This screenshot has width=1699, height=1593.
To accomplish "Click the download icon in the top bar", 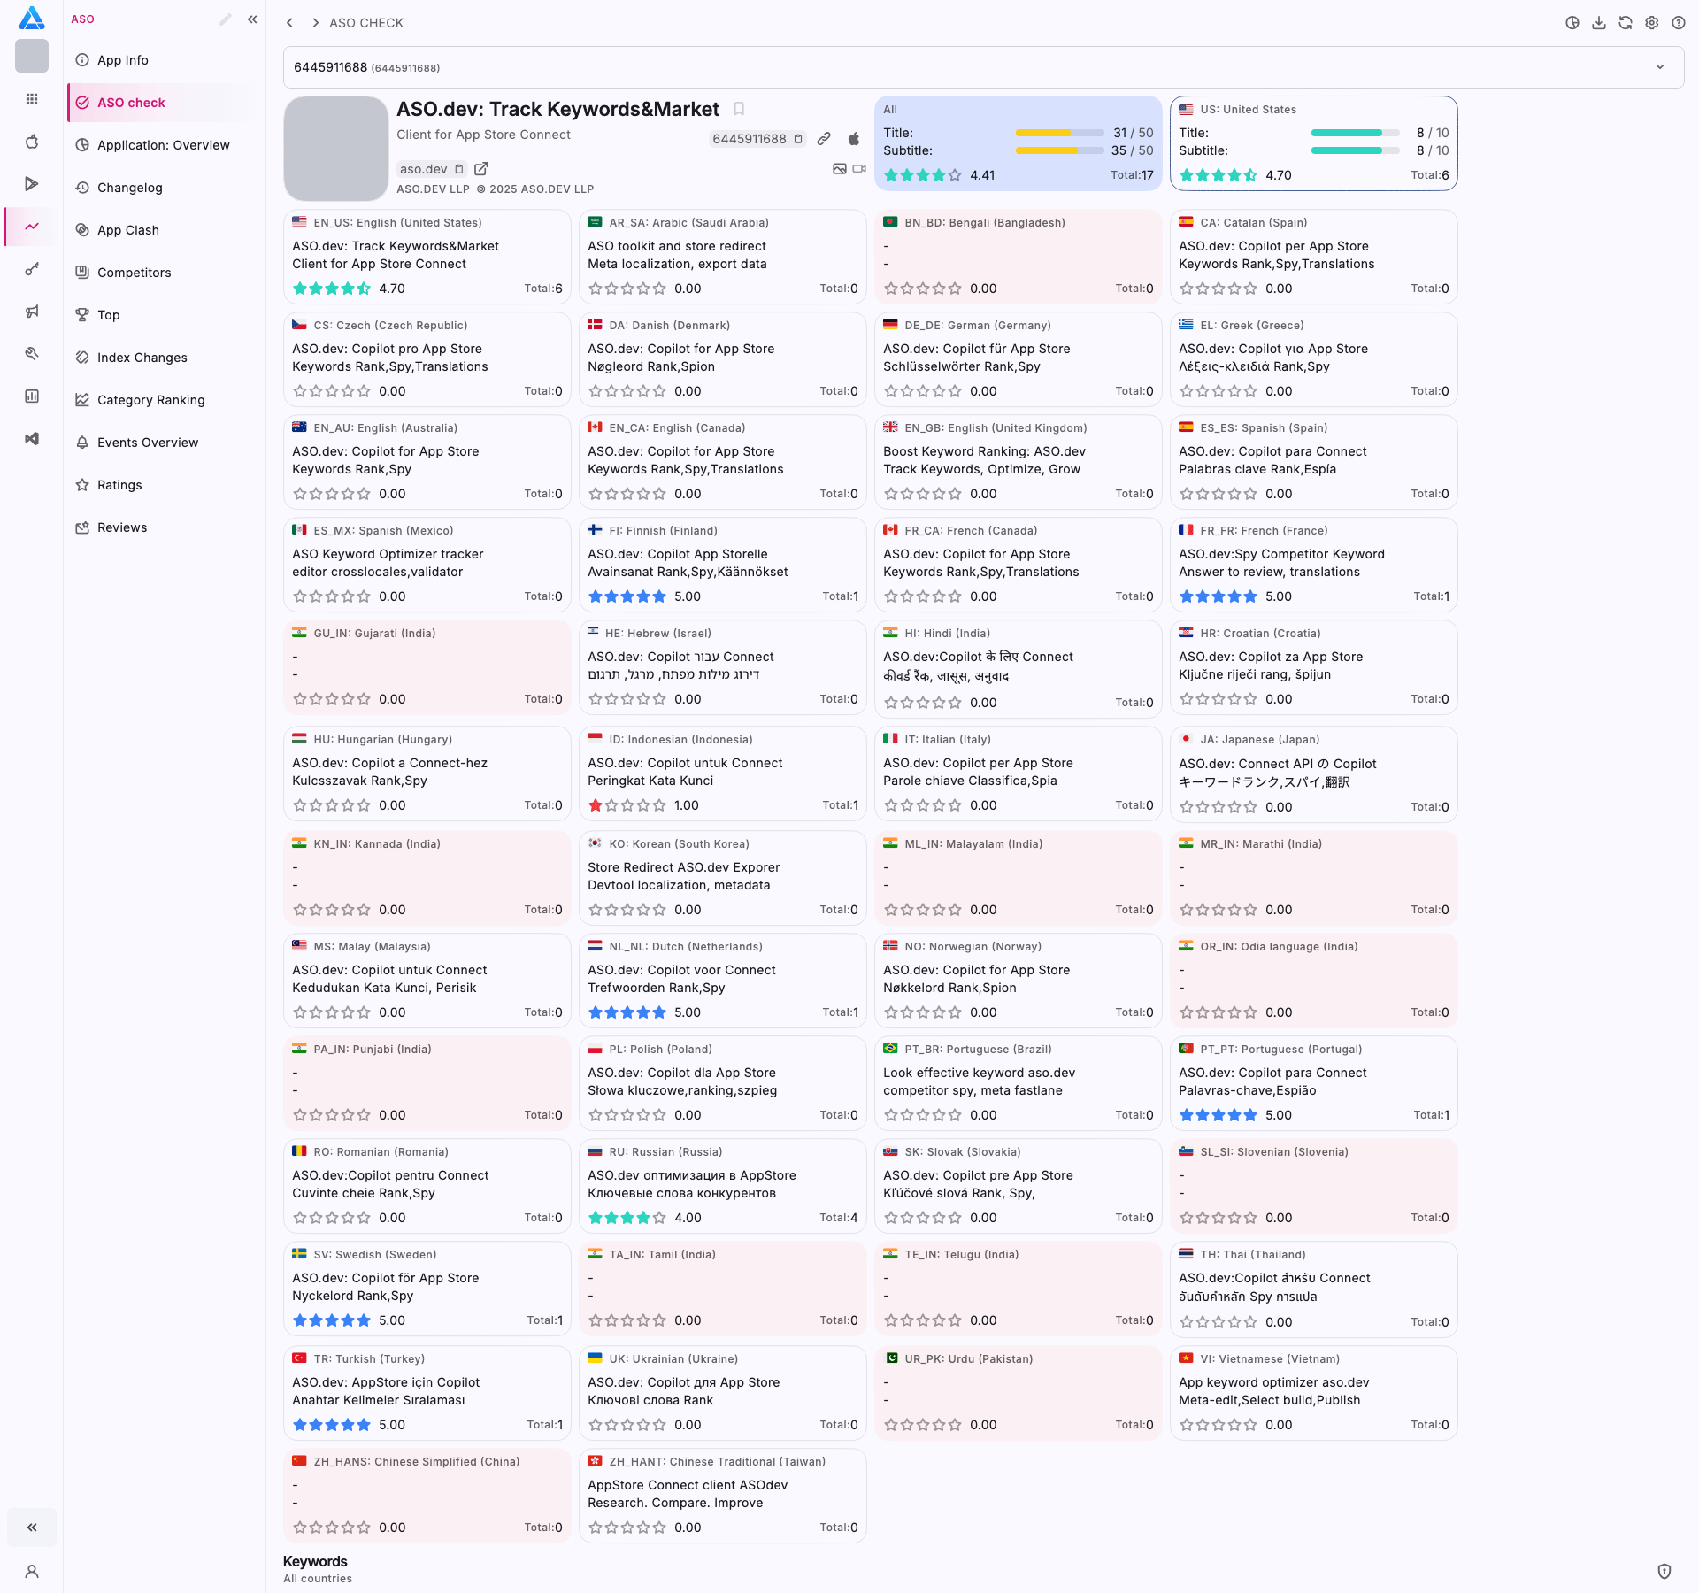I will pyautogui.click(x=1599, y=23).
